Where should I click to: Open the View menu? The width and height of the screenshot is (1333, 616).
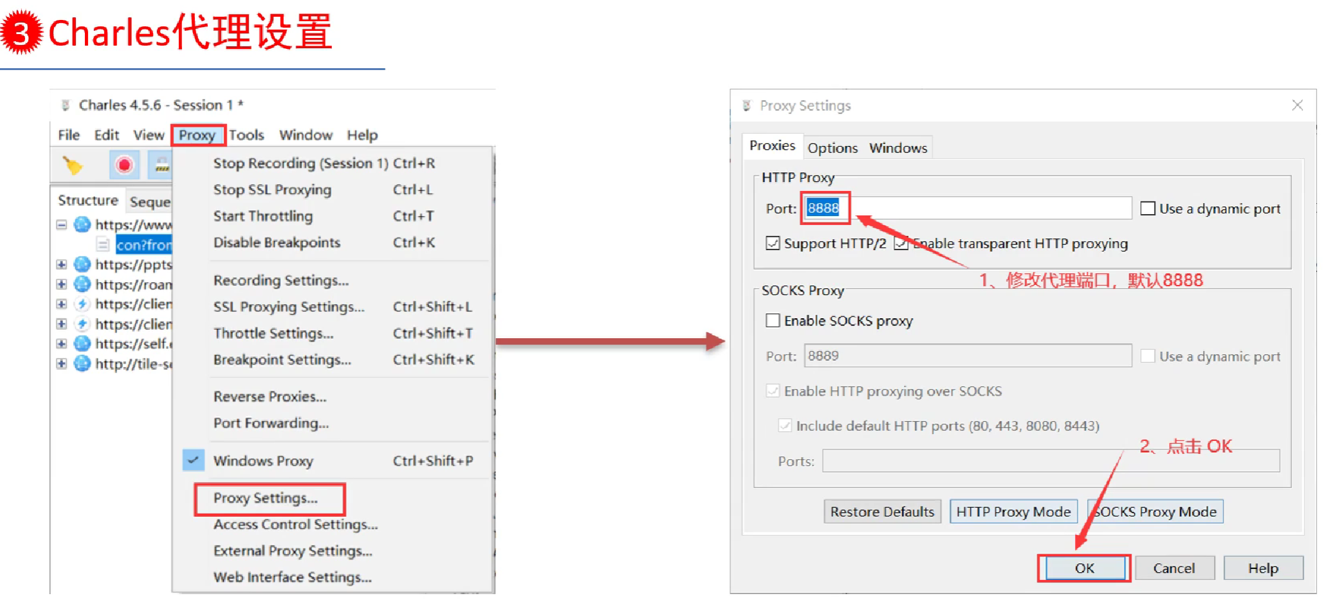(149, 135)
